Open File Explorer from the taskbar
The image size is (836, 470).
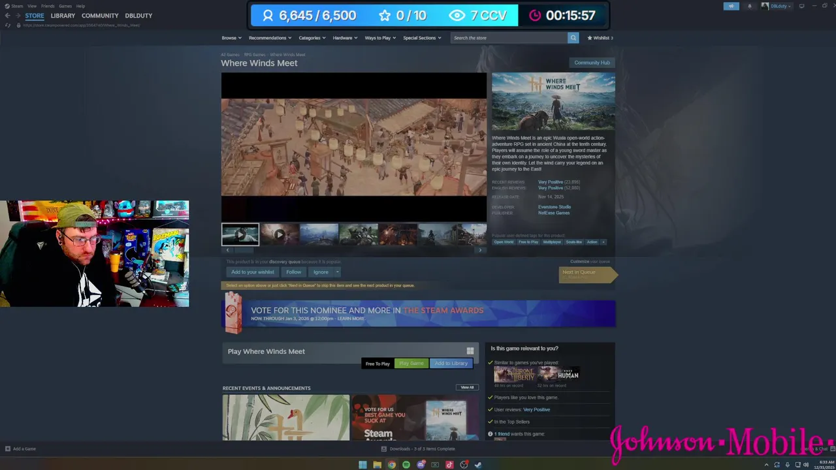(x=377, y=465)
